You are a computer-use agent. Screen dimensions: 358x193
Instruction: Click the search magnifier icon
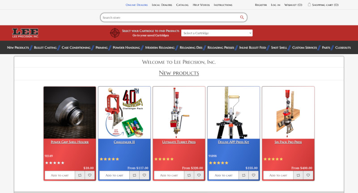pyautogui.click(x=242, y=17)
